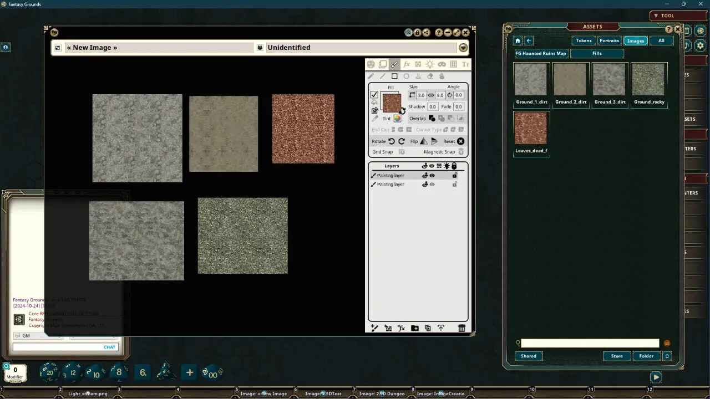Click the Store button
The height and width of the screenshot is (399, 710).
coord(616,356)
